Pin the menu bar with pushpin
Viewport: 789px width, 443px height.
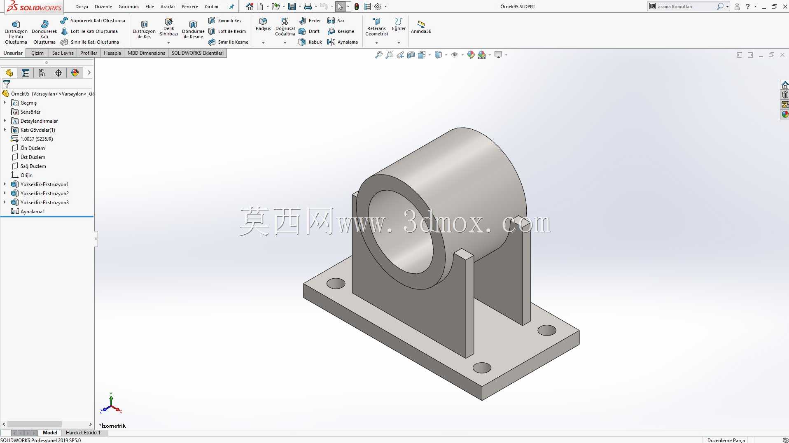(231, 7)
